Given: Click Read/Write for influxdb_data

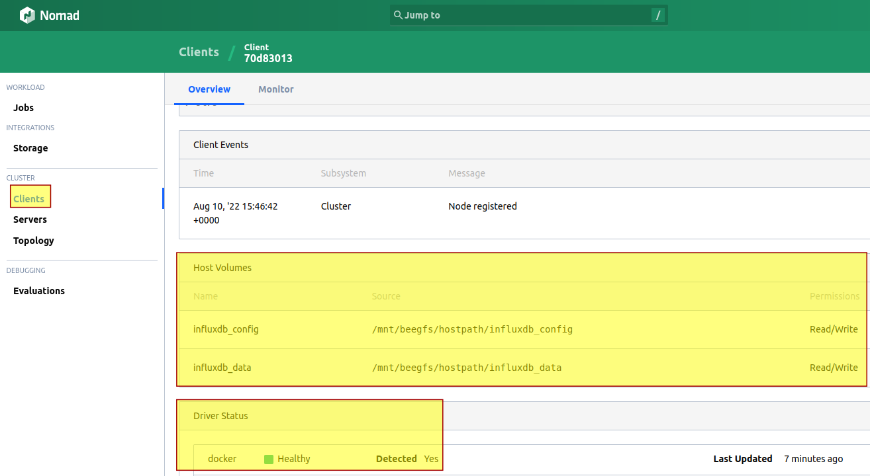Looking at the screenshot, I should pos(834,368).
